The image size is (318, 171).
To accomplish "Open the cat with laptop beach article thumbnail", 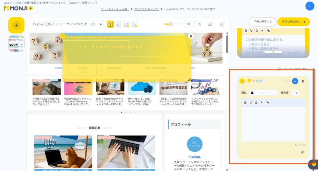I will (63, 152).
